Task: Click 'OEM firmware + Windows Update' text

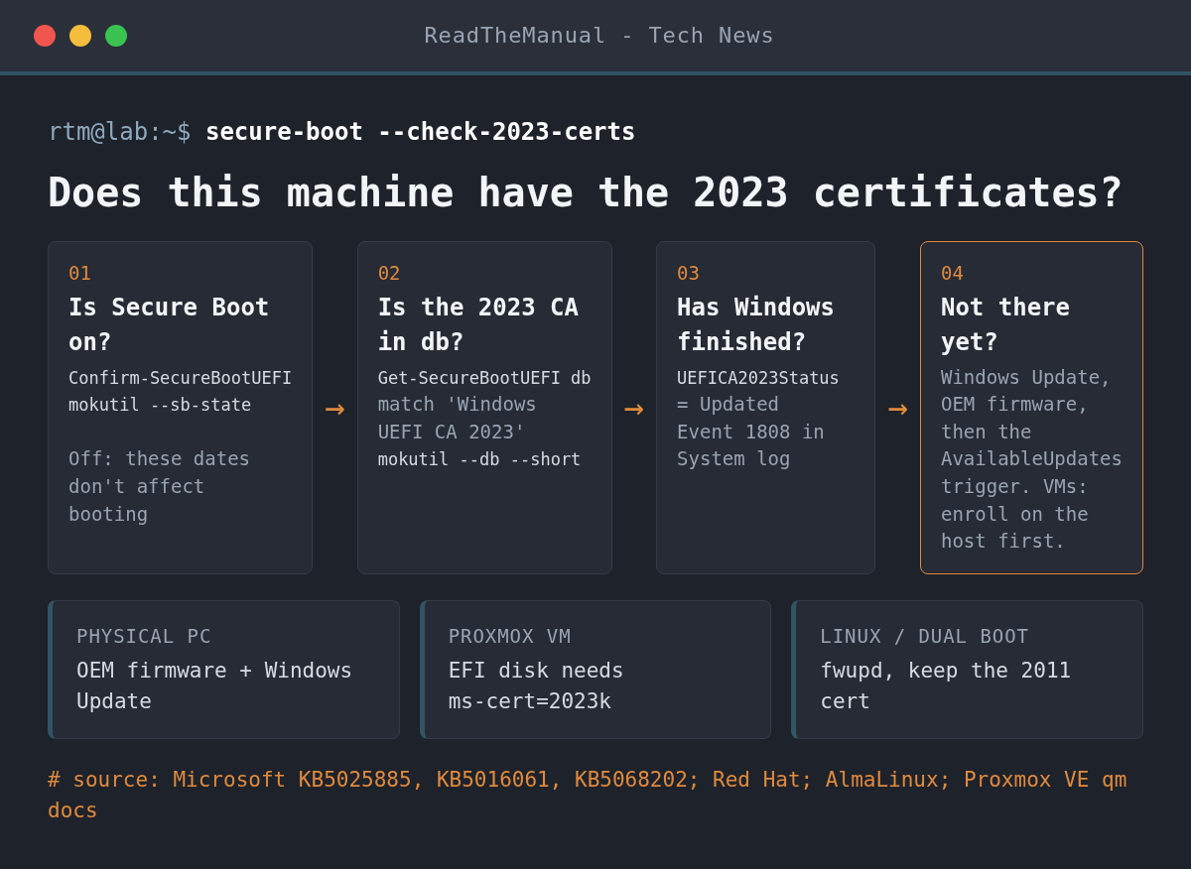Action: coord(214,685)
